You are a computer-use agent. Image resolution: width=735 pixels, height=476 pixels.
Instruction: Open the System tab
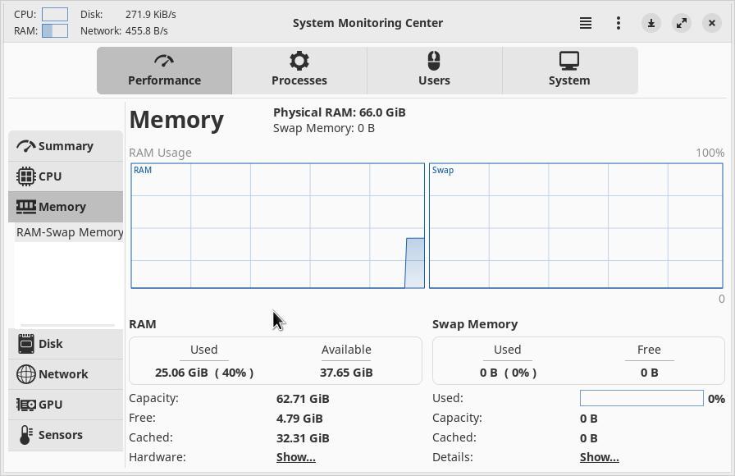[569, 71]
